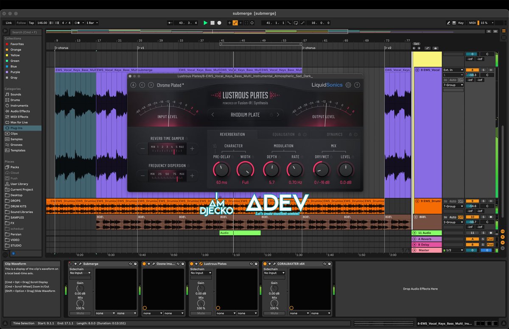The width and height of the screenshot is (509, 329).
Task: Open Samples category in browser
Action: point(17,139)
